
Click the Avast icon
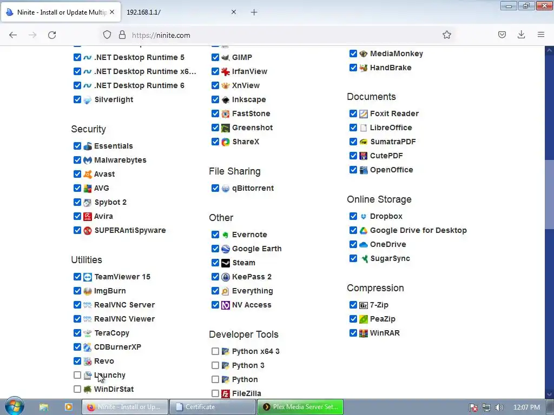click(88, 175)
